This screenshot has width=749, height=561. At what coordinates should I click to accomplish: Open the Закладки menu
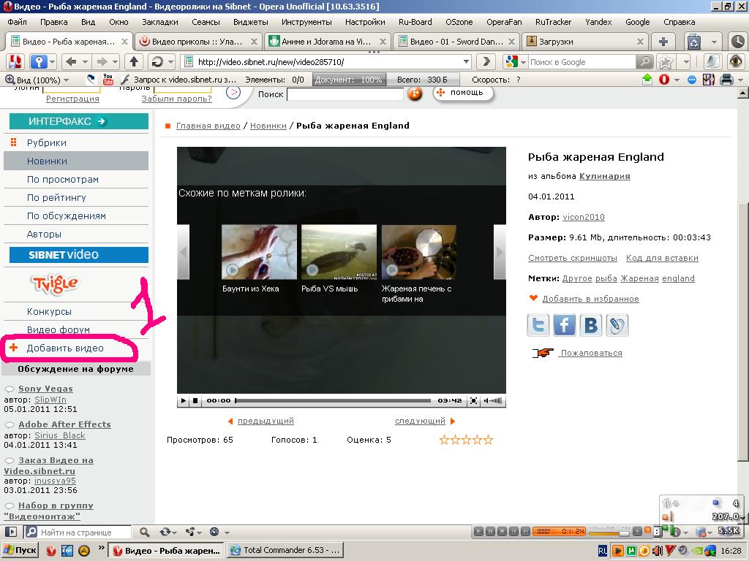159,22
